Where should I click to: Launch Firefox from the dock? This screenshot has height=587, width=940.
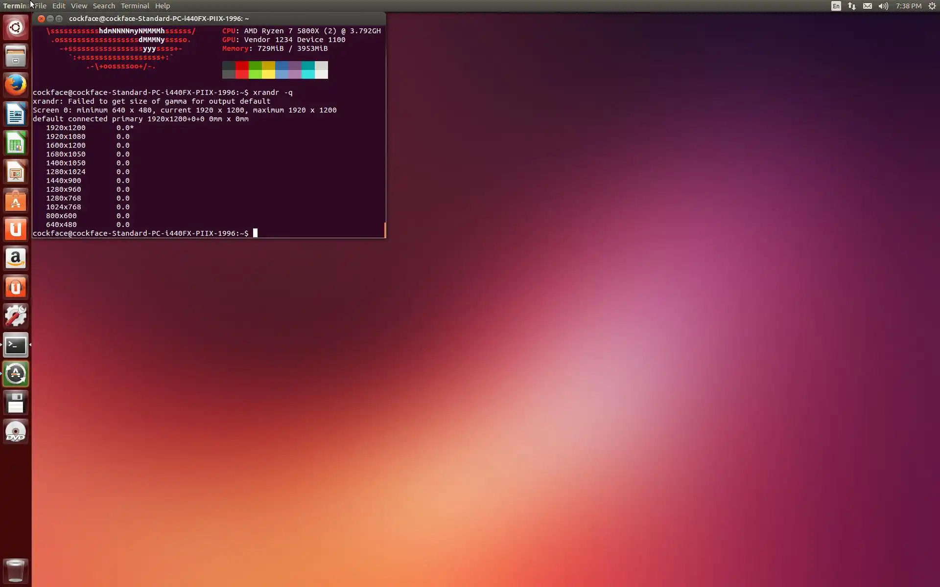[x=16, y=85]
